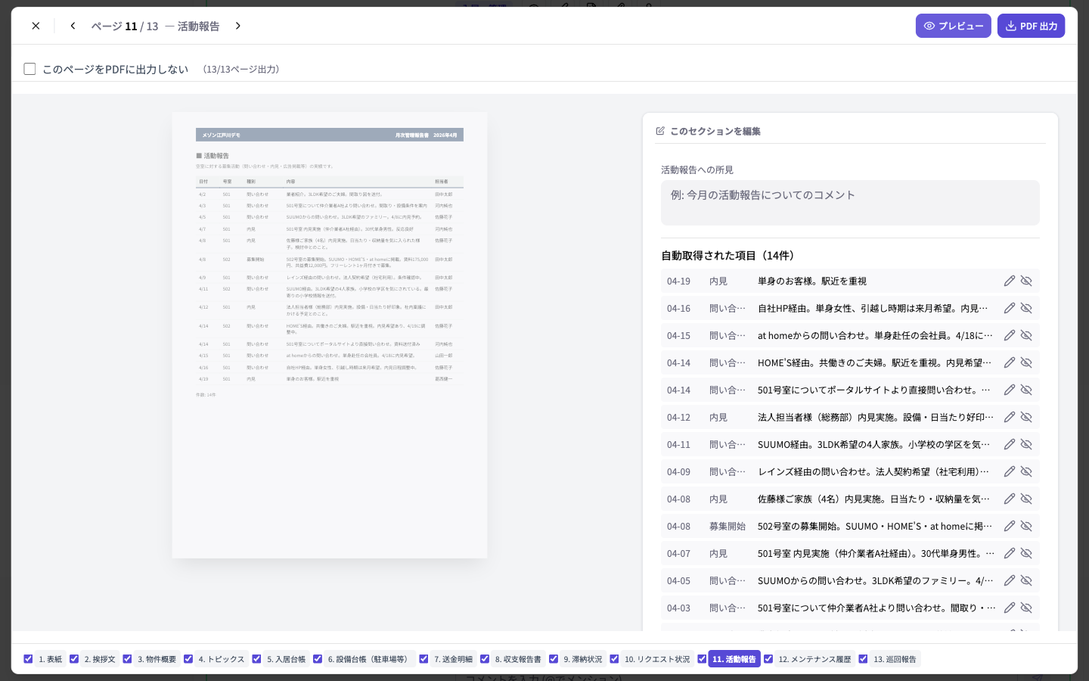Viewport: 1089px width, 681px height.
Task: Hide the 04-07 内見 501号室 entry
Action: [1026, 553]
